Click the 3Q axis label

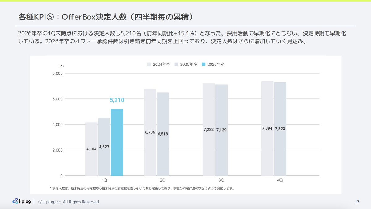point(221,180)
